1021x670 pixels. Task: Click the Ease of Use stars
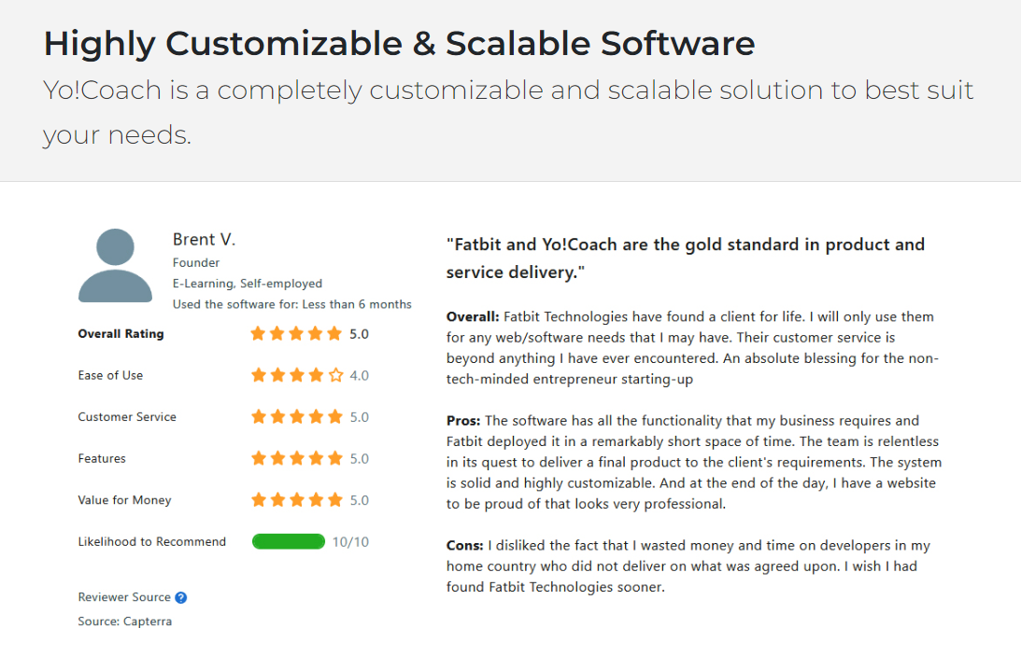(x=297, y=375)
